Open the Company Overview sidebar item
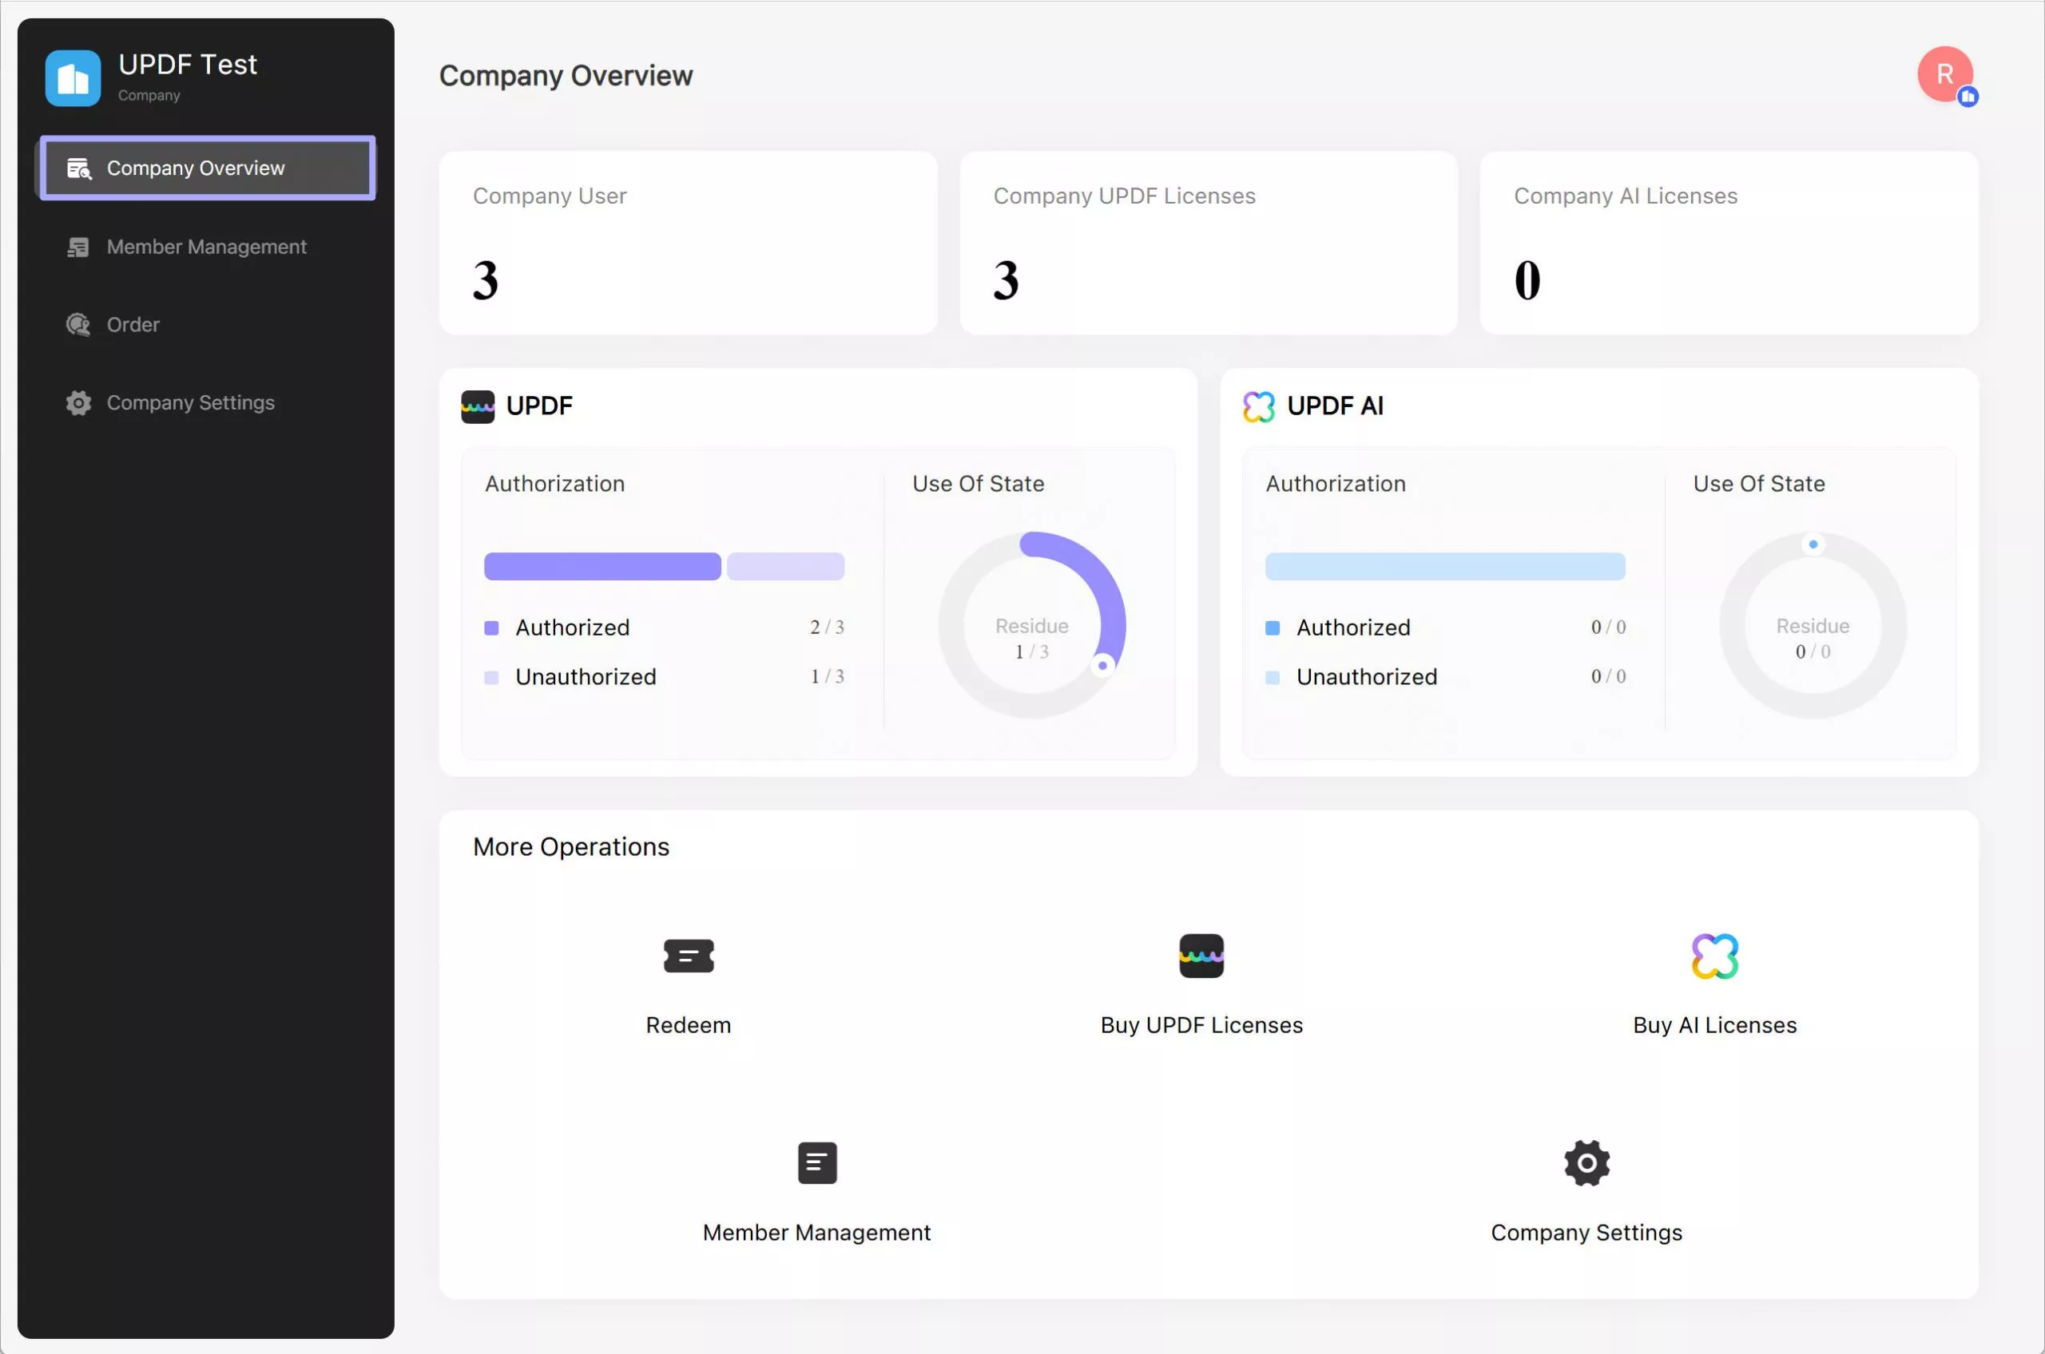Screen dimensions: 2045x1354 pos(208,168)
